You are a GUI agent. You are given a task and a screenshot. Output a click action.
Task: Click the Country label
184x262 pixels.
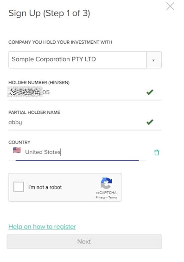coord(19,142)
